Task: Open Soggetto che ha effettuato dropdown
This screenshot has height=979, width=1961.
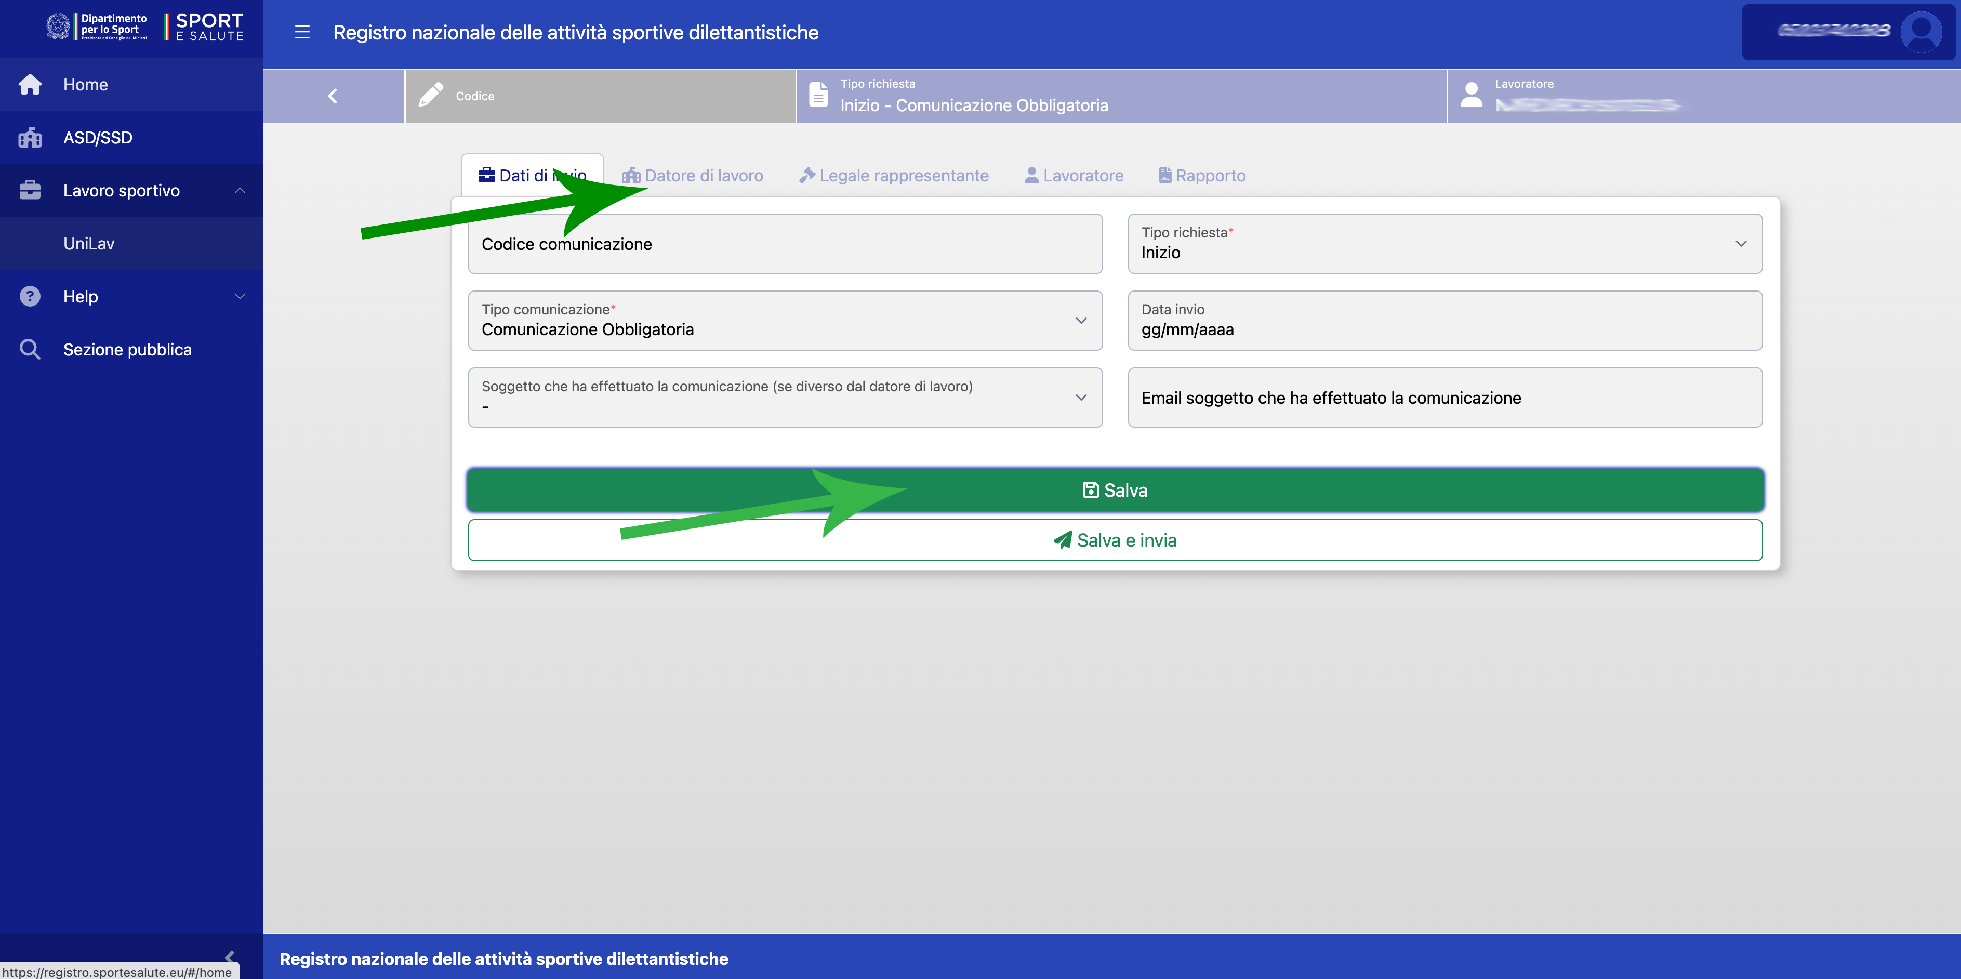Action: (785, 398)
